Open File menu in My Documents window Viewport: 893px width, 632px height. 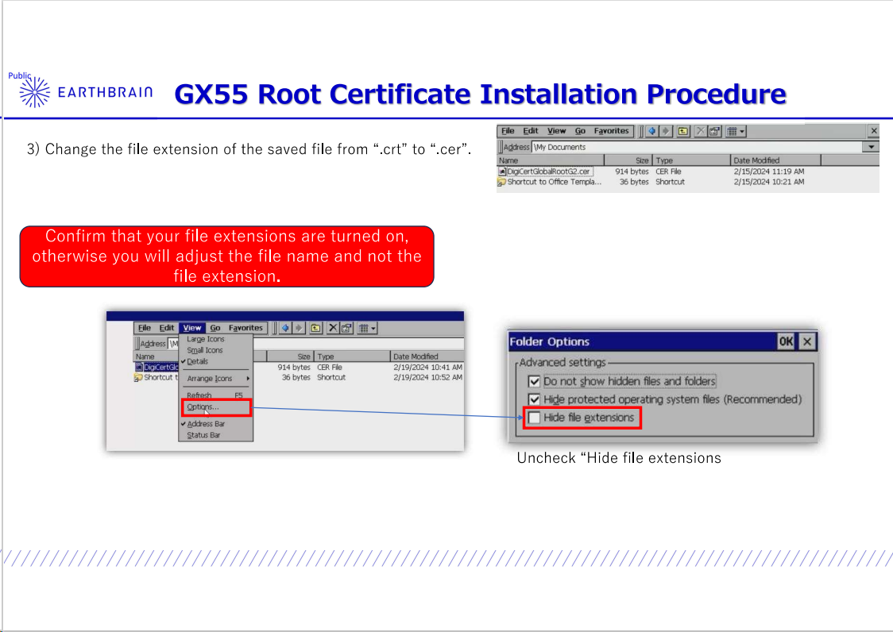pyautogui.click(x=508, y=131)
